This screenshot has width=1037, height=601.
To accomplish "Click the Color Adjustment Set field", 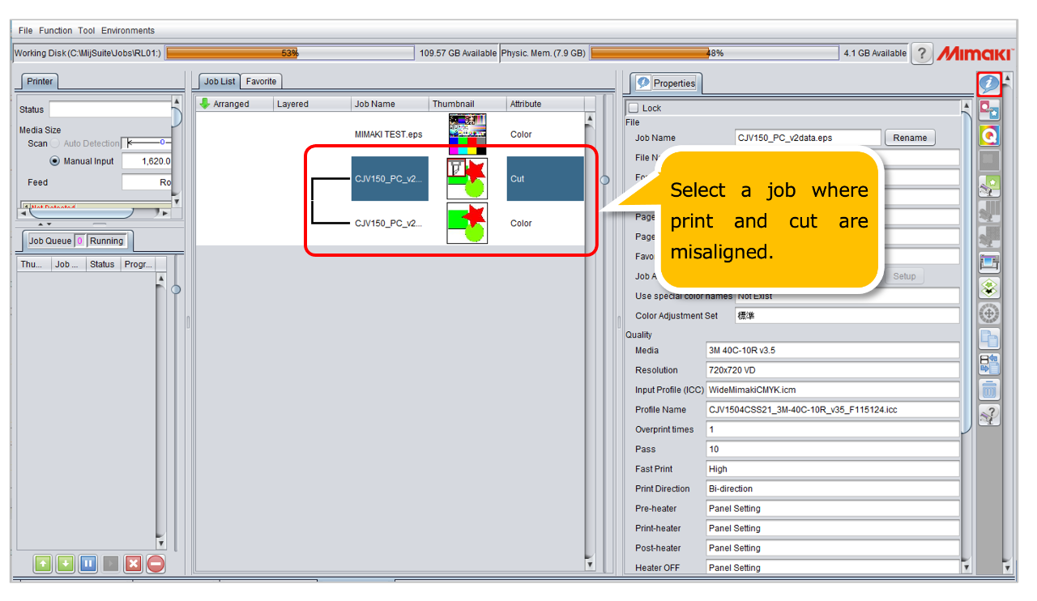I will pos(847,316).
